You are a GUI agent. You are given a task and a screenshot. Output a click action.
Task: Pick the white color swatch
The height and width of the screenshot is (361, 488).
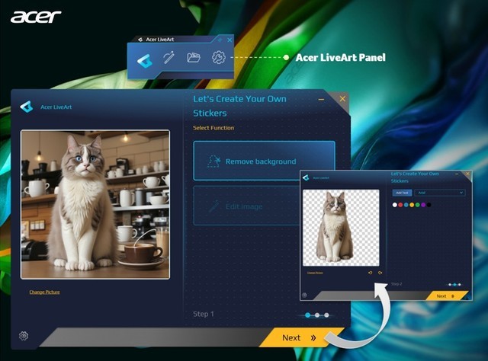(394, 205)
